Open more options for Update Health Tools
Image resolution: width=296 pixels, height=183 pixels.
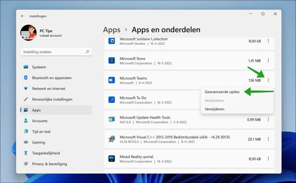click(268, 119)
